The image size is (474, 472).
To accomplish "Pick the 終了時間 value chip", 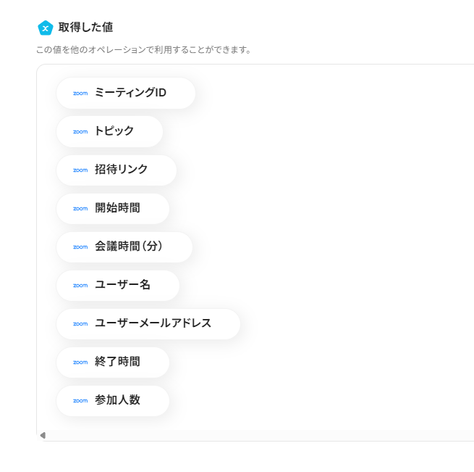I will pyautogui.click(x=117, y=363).
